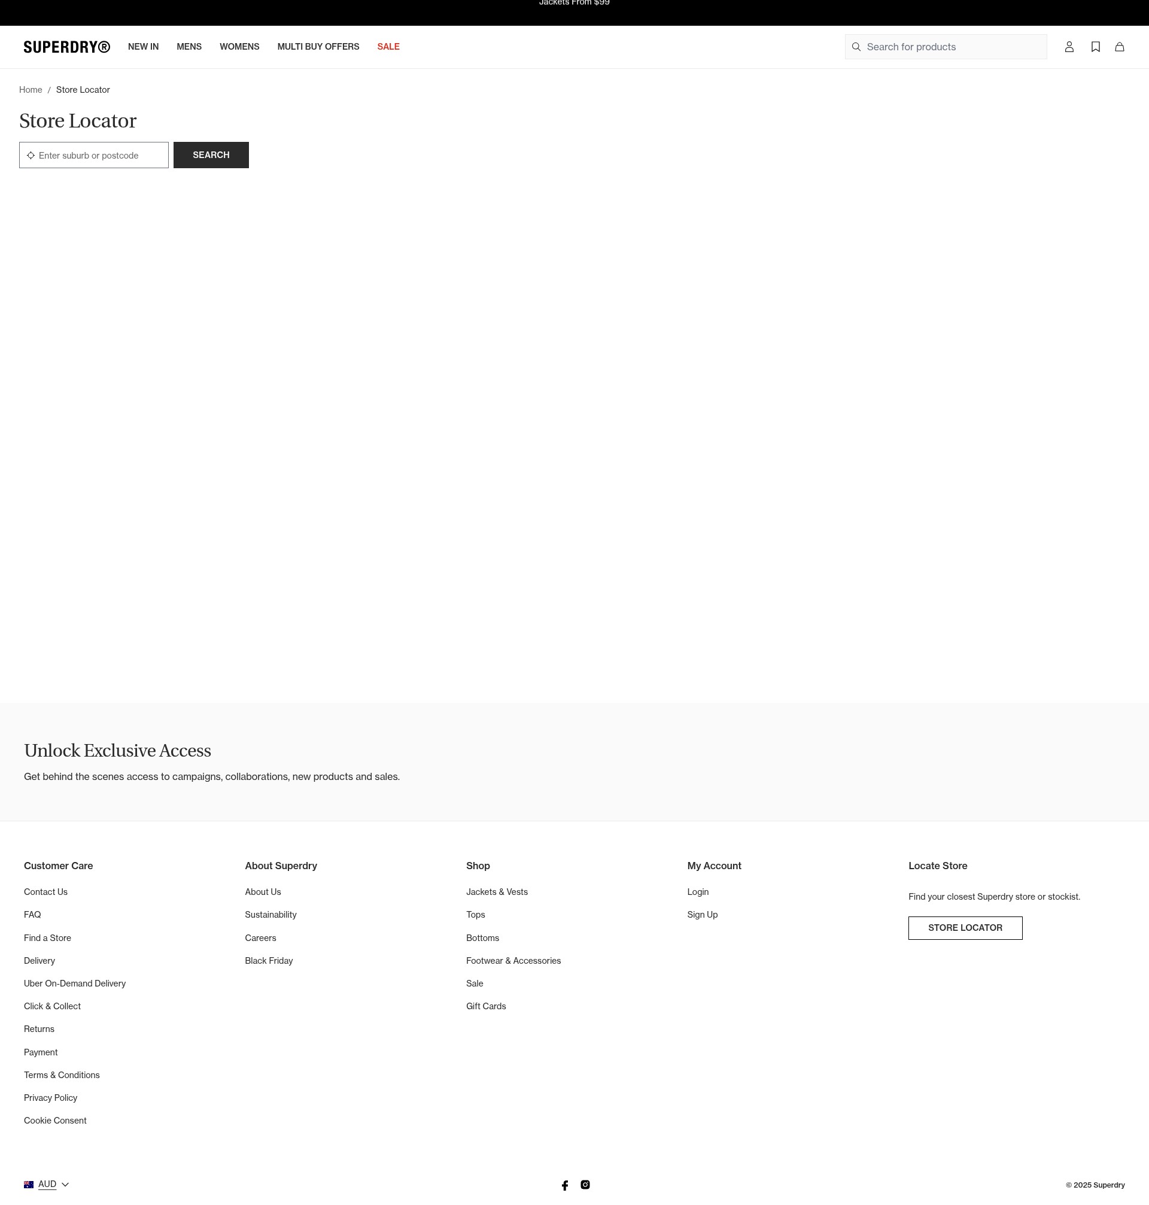Open Uber On-Demand Delivery link

pyautogui.click(x=75, y=984)
